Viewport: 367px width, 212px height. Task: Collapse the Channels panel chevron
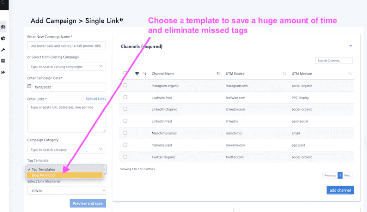point(350,46)
